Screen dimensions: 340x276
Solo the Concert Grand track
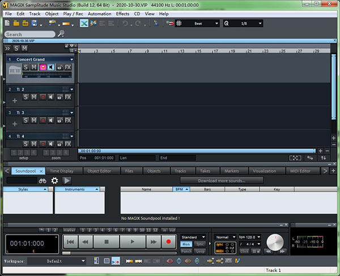point(25,67)
